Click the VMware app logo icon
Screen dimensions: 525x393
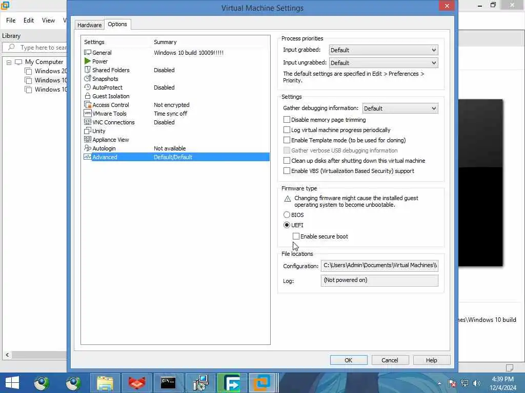tap(5, 5)
